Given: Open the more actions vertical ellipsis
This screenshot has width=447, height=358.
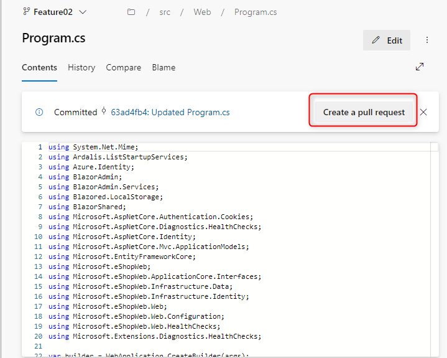Looking at the screenshot, I should coord(427,40).
